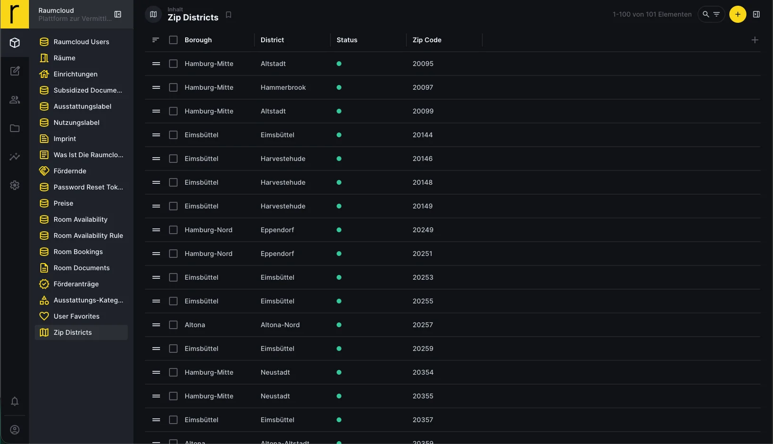Check the row with zip 20146
The image size is (773, 444).
[x=173, y=159]
